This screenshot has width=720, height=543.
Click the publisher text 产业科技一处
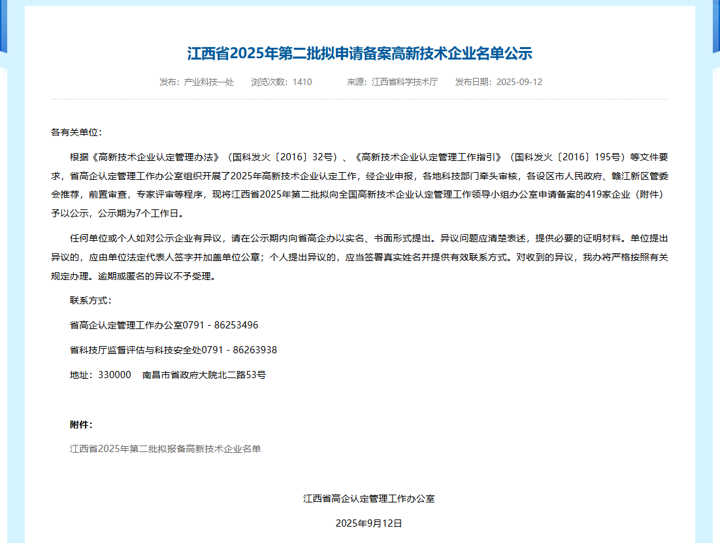tap(208, 82)
